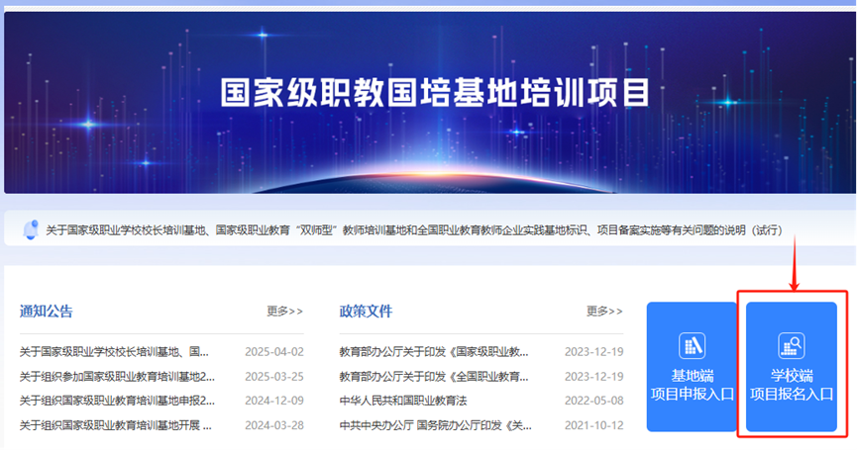The image size is (857, 450).
Task: Click the date 2021-10-12
Action: coord(594,425)
